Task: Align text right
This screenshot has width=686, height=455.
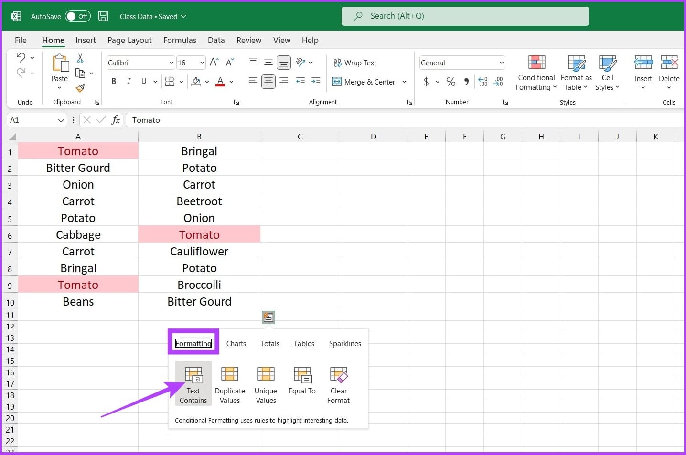Action: tap(284, 82)
